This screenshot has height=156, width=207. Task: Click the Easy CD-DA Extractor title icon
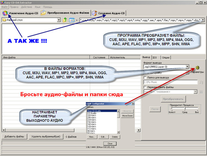click(2, 2)
